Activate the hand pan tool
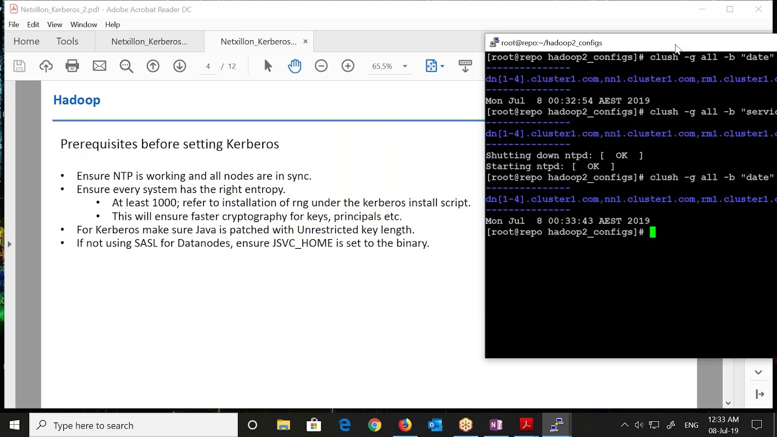This screenshot has width=777, height=437. 294,66
